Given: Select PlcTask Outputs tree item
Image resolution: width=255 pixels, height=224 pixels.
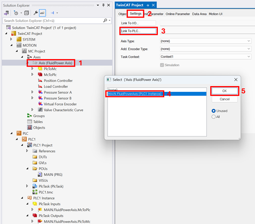Looking at the screenshot, I should [x=51, y=215].
